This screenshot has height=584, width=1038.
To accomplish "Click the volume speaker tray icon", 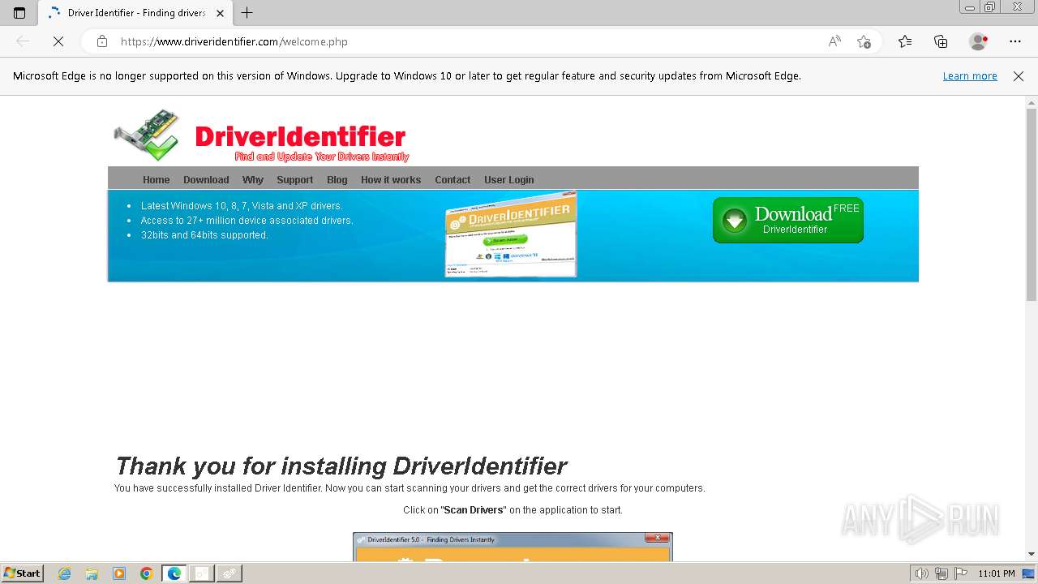I will [922, 573].
